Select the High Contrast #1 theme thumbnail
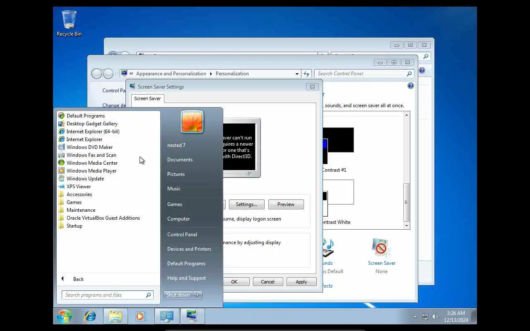This screenshot has height=331, width=530. tap(338, 146)
